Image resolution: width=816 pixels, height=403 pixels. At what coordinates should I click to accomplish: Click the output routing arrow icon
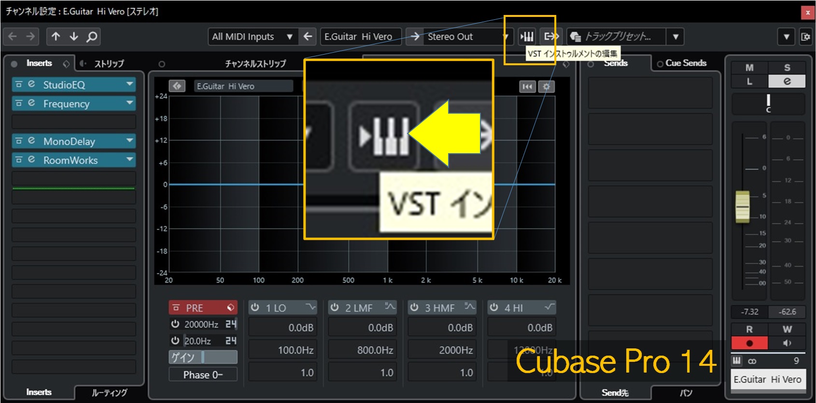[x=415, y=36]
